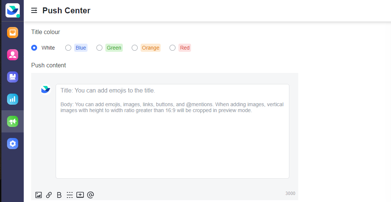Focus the push Title input line
This screenshot has height=202, width=391.
click(x=172, y=91)
